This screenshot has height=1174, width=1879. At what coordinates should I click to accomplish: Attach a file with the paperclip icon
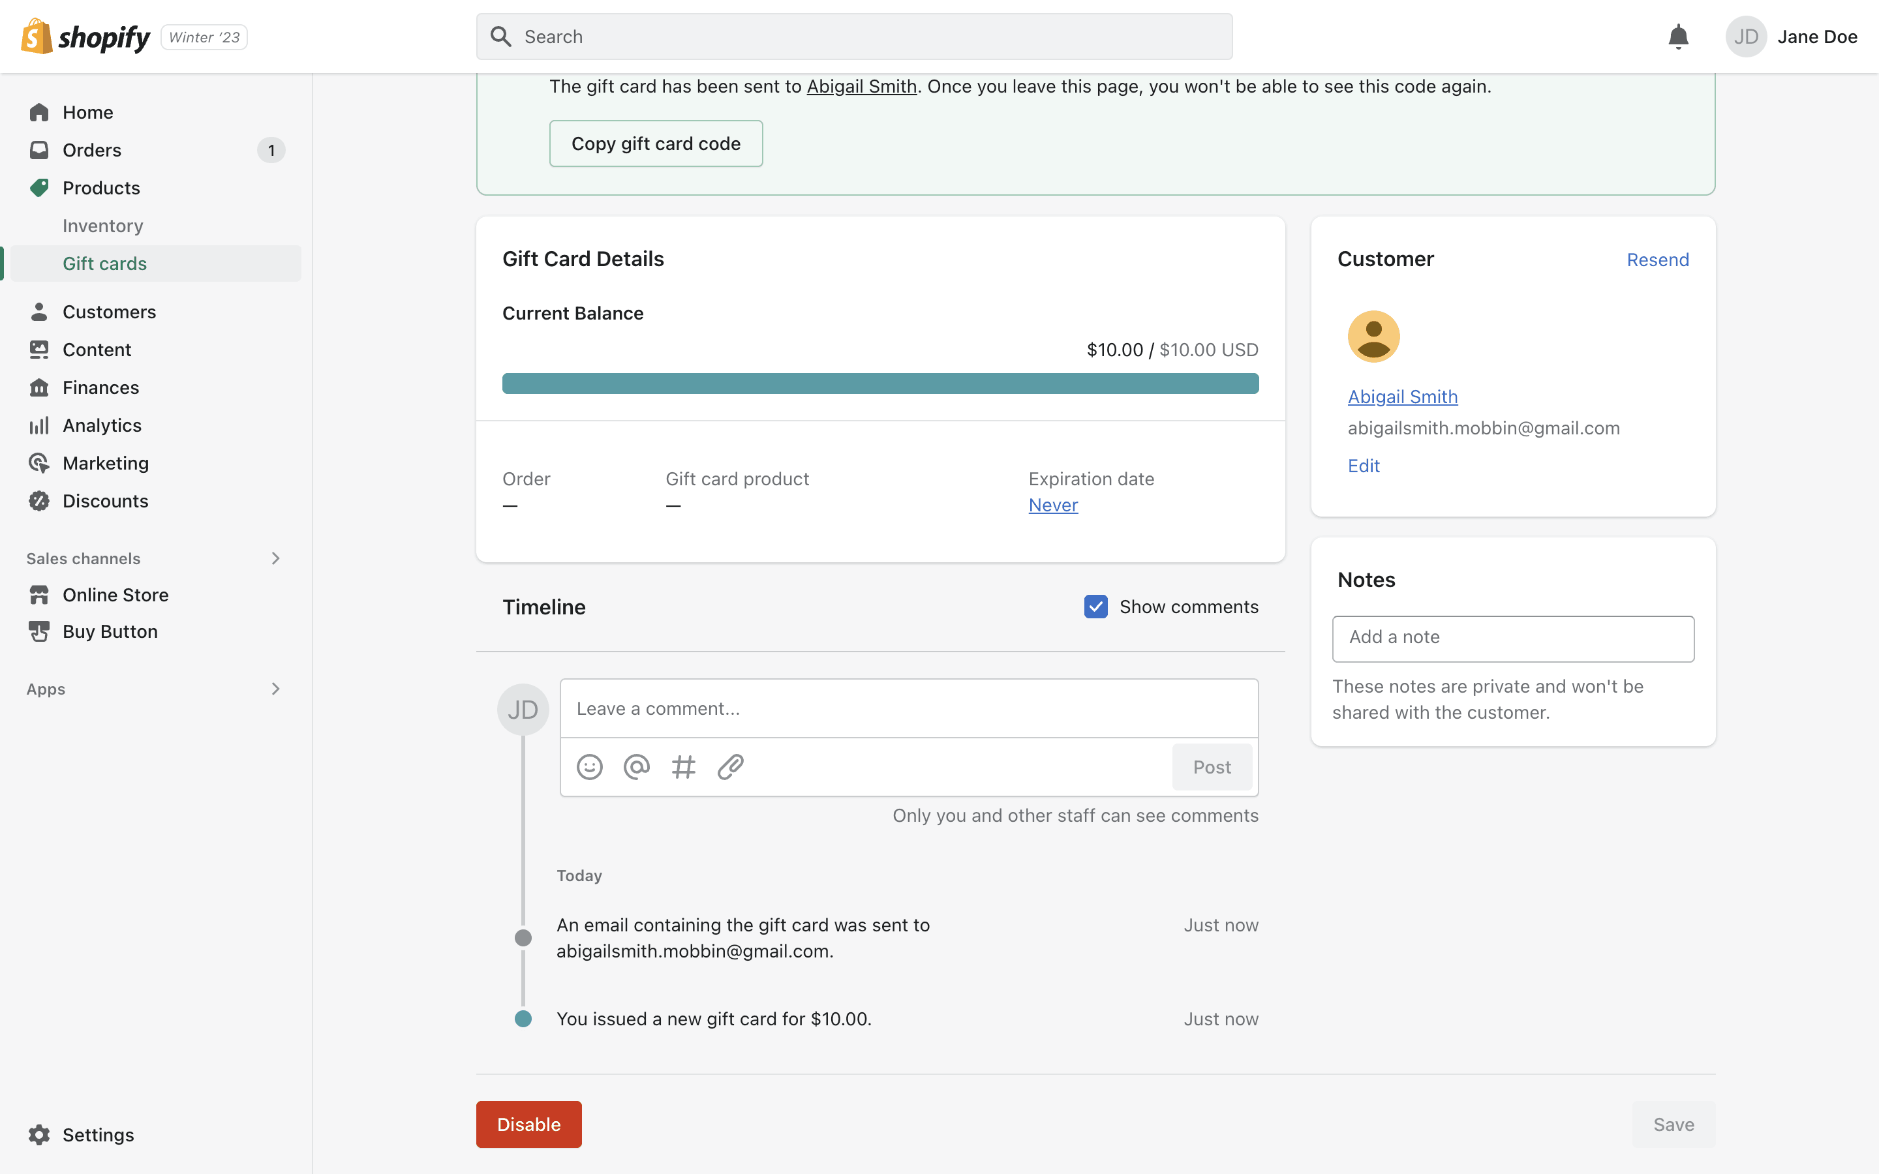point(731,767)
